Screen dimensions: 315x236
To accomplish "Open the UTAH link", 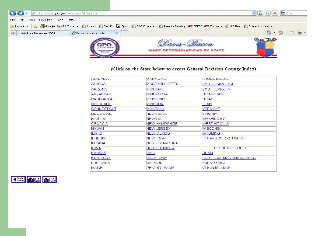I will pyautogui.click(x=207, y=104).
